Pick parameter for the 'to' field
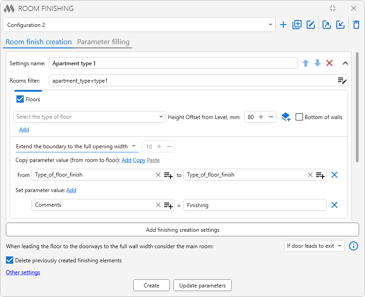 pos(320,175)
